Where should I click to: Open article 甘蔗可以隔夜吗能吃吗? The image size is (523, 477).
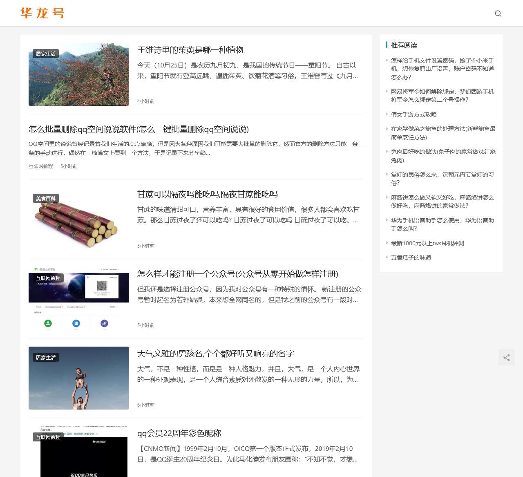208,194
